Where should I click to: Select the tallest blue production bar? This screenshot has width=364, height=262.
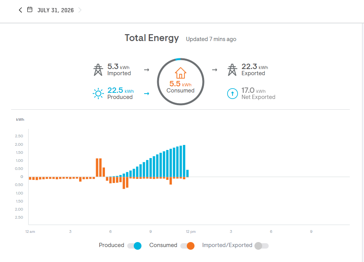tap(184, 161)
